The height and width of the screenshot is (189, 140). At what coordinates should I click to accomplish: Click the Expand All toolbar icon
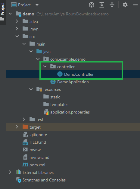coord(102,5)
